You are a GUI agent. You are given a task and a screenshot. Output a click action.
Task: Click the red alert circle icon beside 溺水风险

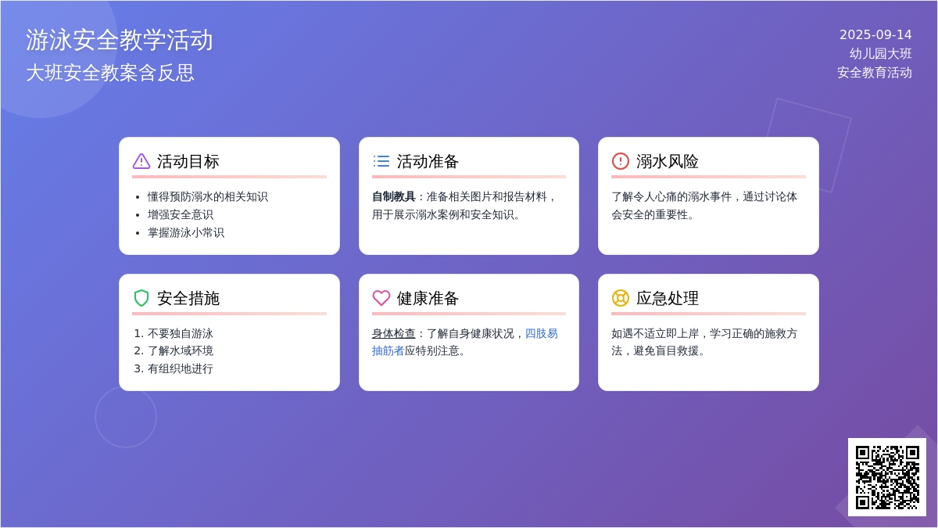point(620,161)
